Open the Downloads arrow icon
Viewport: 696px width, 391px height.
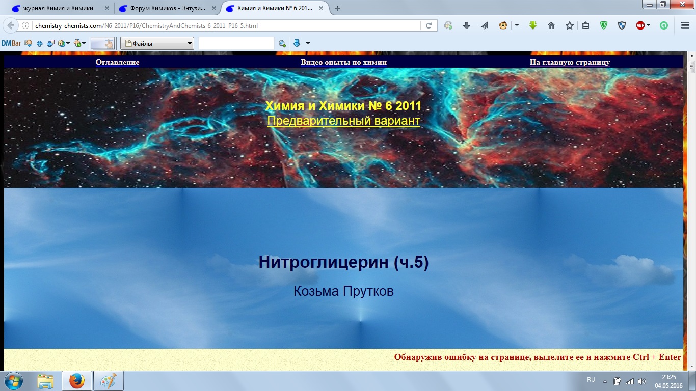[466, 25]
